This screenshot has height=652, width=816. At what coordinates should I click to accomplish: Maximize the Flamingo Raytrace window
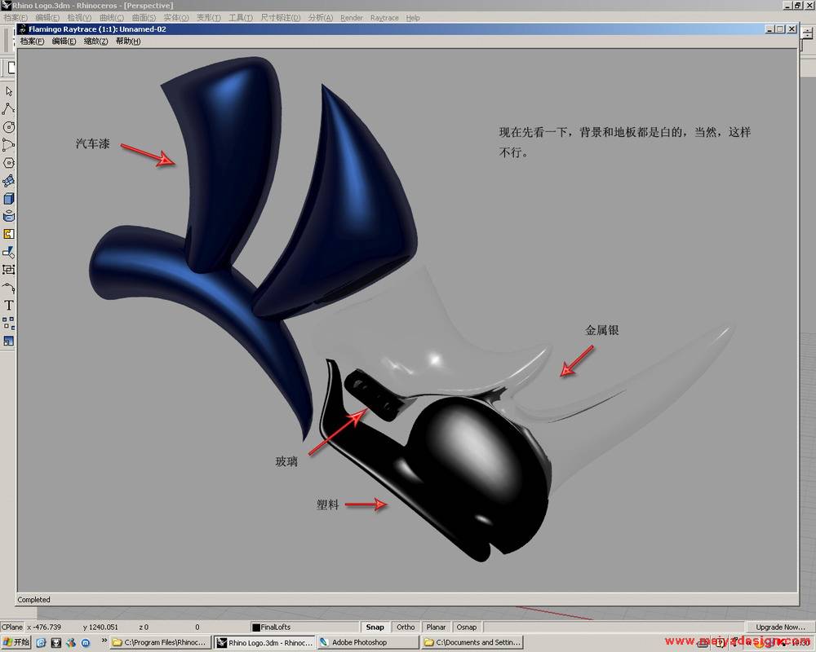click(780, 29)
